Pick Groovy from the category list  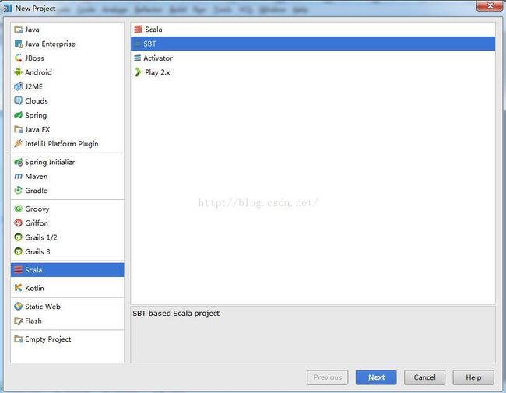click(67, 209)
